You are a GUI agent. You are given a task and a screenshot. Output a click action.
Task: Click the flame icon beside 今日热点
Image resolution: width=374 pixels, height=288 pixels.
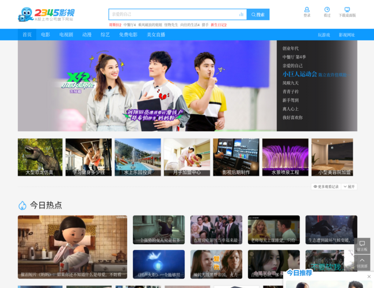coord(22,206)
